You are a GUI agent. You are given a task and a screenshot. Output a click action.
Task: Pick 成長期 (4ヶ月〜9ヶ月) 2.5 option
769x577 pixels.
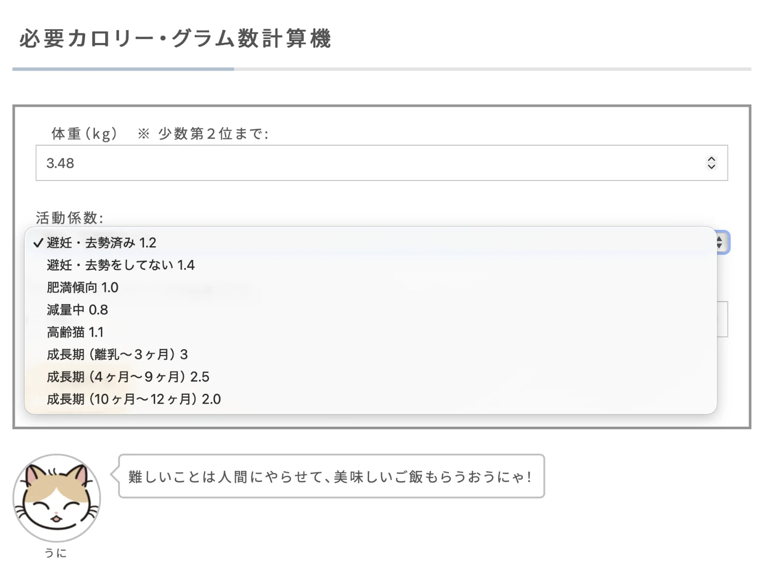(x=128, y=377)
